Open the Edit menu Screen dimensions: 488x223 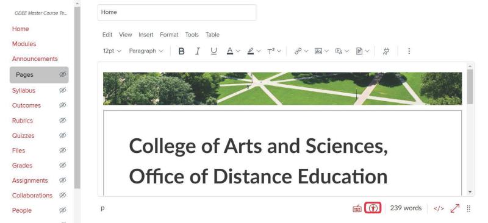107,35
